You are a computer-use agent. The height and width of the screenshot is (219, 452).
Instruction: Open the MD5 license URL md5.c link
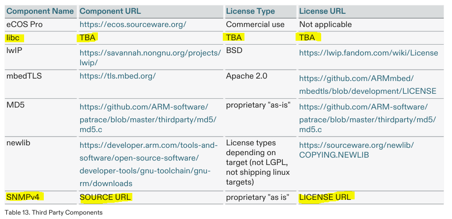(367, 118)
